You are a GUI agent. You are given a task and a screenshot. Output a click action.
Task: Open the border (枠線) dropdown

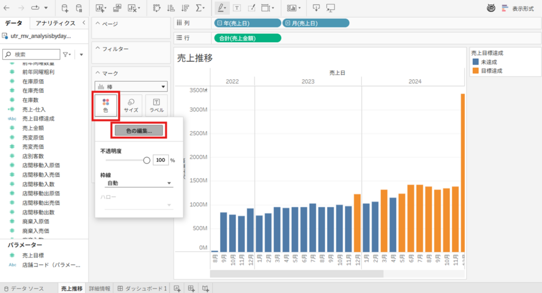pos(138,183)
